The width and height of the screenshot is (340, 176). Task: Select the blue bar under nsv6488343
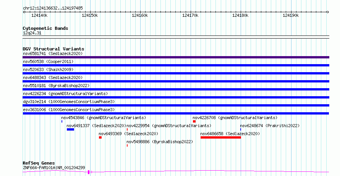176,81
